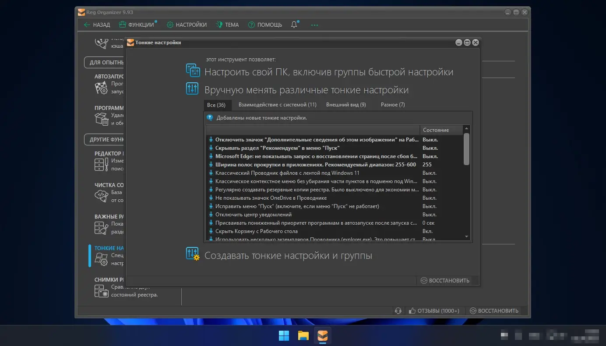
Task: Click the Состояние column header
Action: (x=441, y=130)
